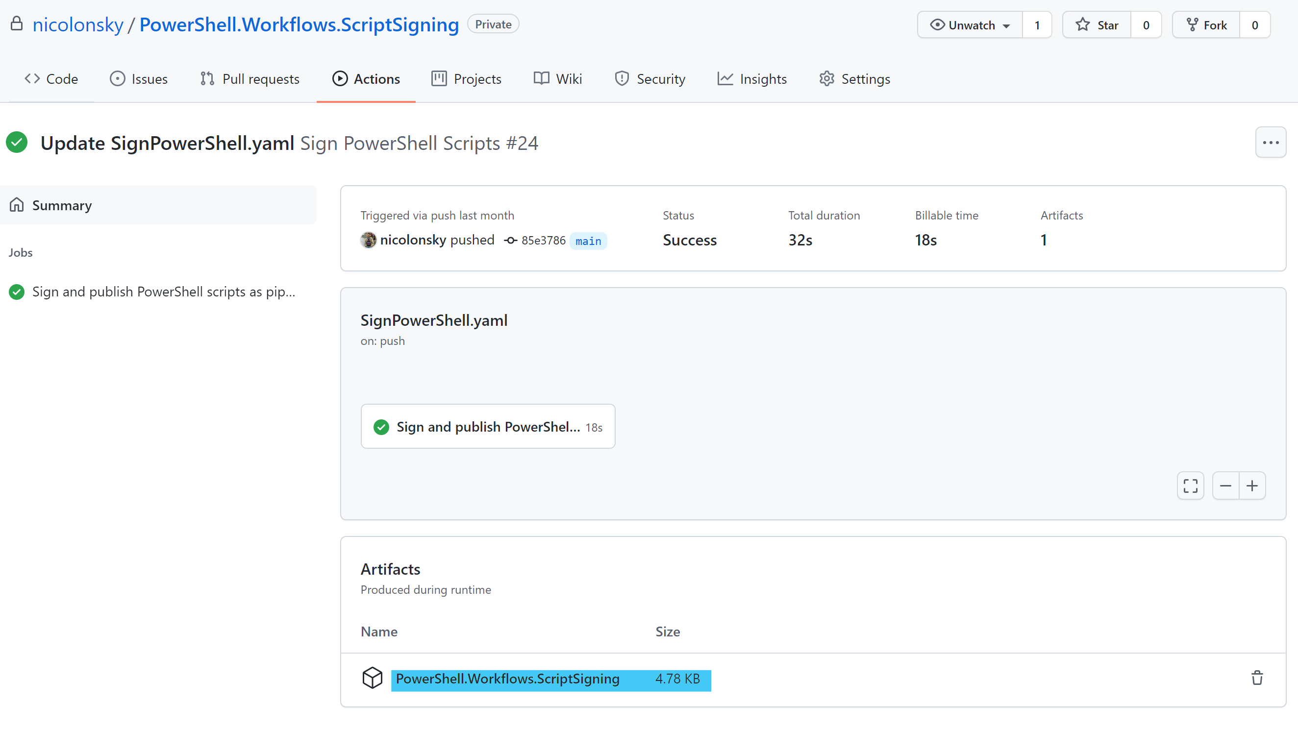Click the green success check by run title

tap(17, 143)
